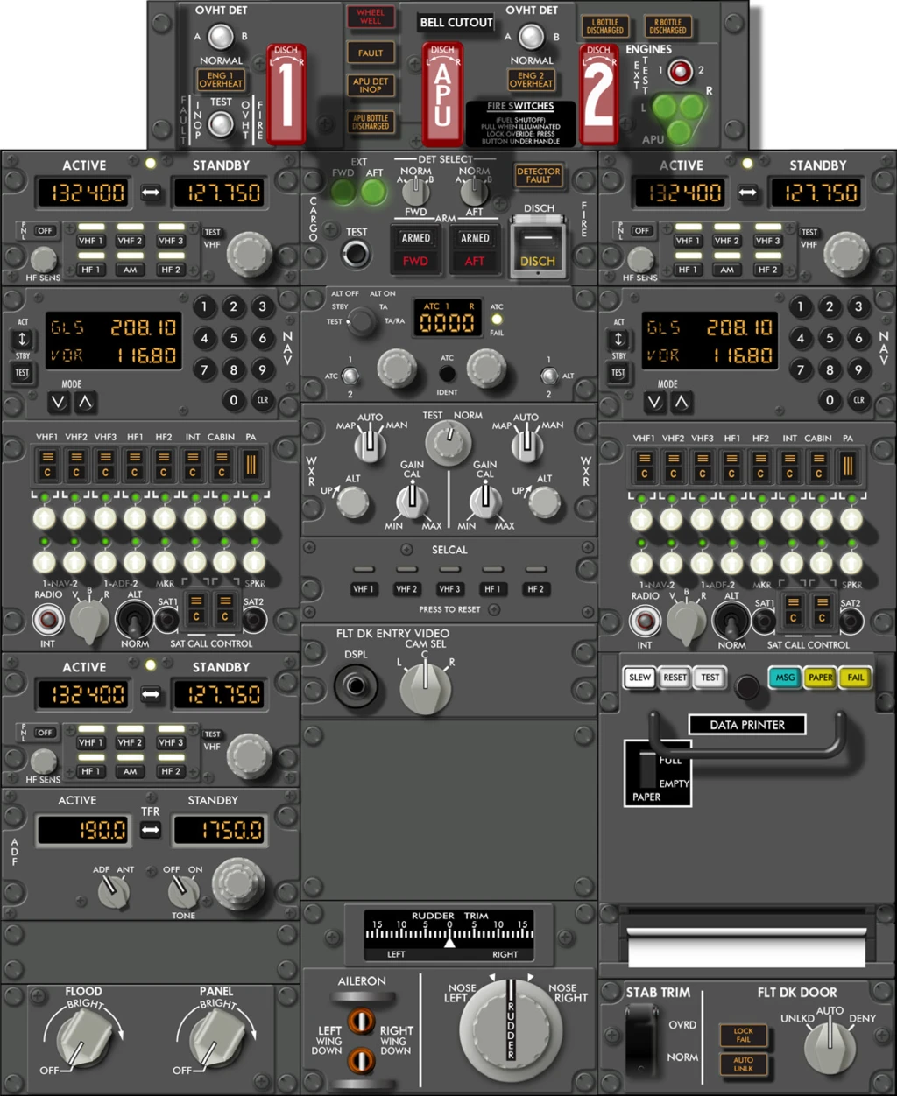Viewport: 897px width, 1096px height.
Task: Click the MODE down arrow on left NAV panel
Action: click(x=59, y=403)
